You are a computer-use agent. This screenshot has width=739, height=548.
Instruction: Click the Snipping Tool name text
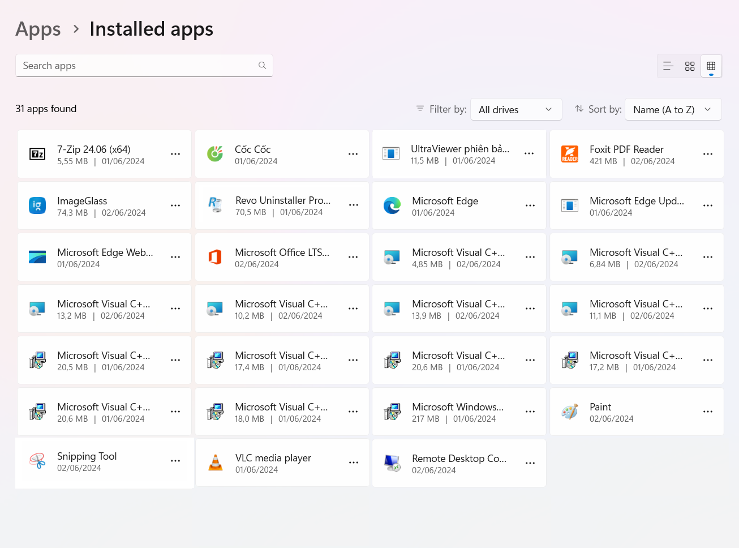coord(87,456)
